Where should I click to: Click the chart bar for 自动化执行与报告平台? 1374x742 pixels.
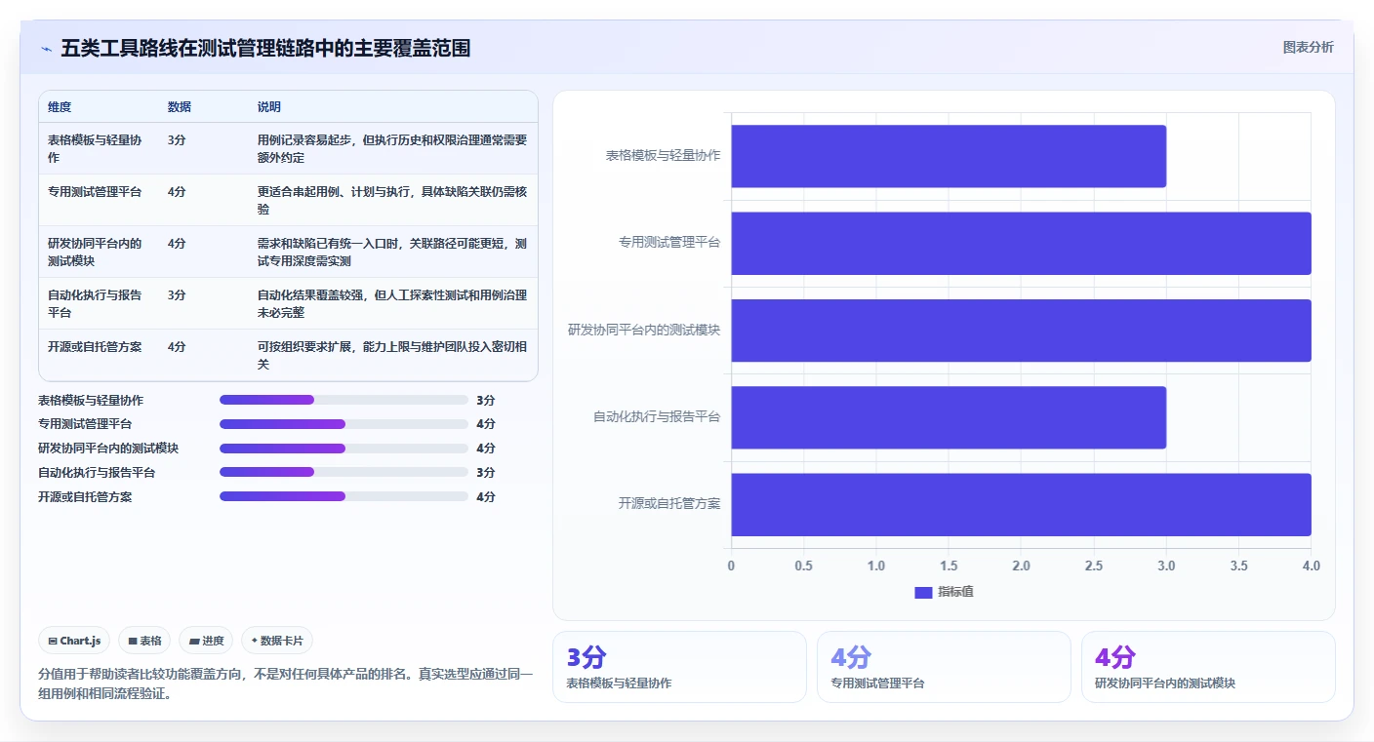tap(949, 417)
